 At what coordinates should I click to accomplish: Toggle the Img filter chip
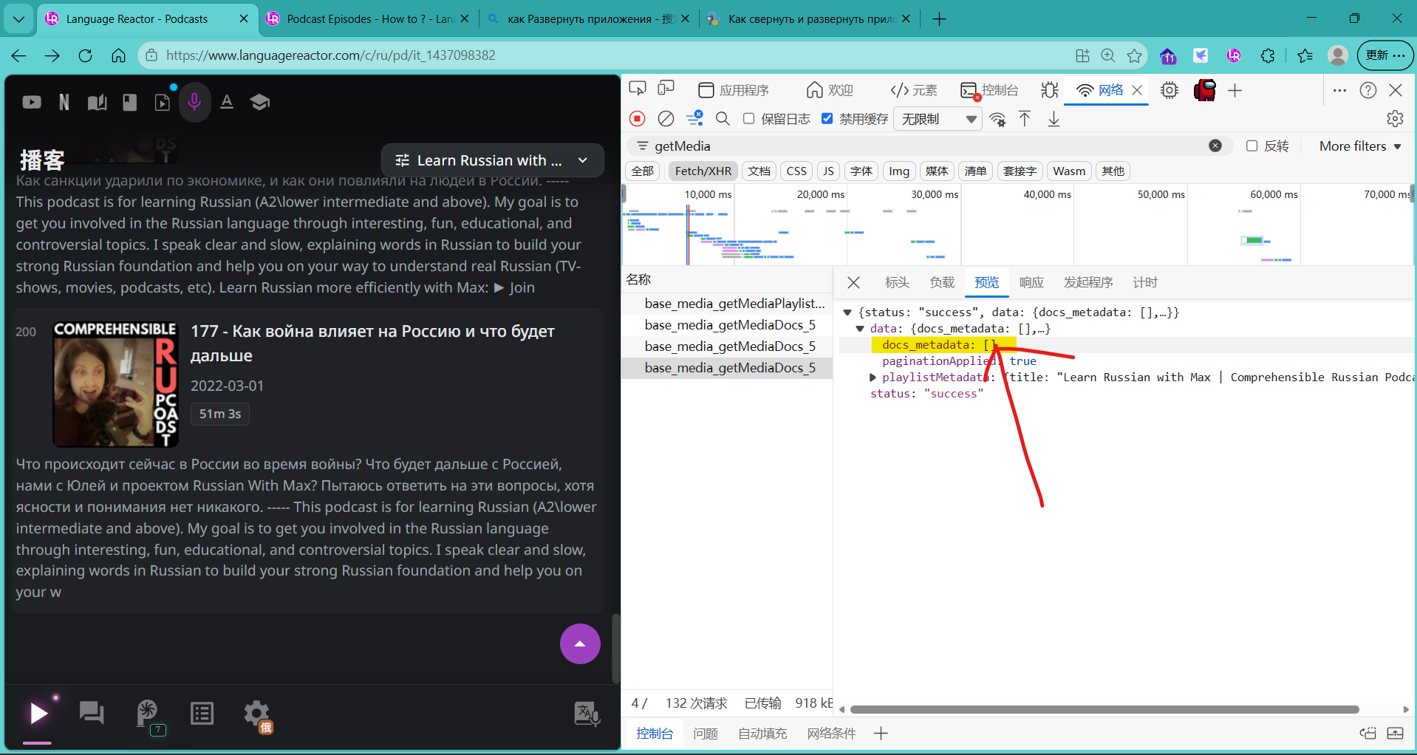point(899,171)
